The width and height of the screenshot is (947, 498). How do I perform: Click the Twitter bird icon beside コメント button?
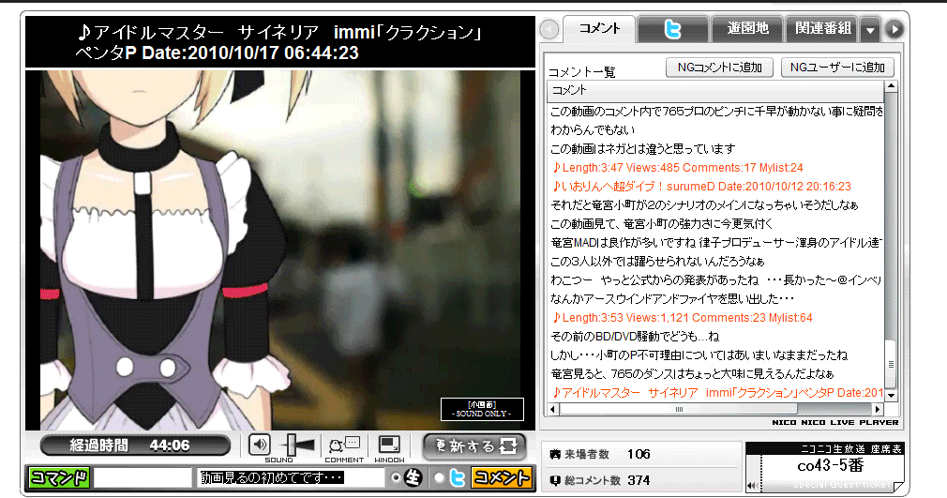coord(457,478)
